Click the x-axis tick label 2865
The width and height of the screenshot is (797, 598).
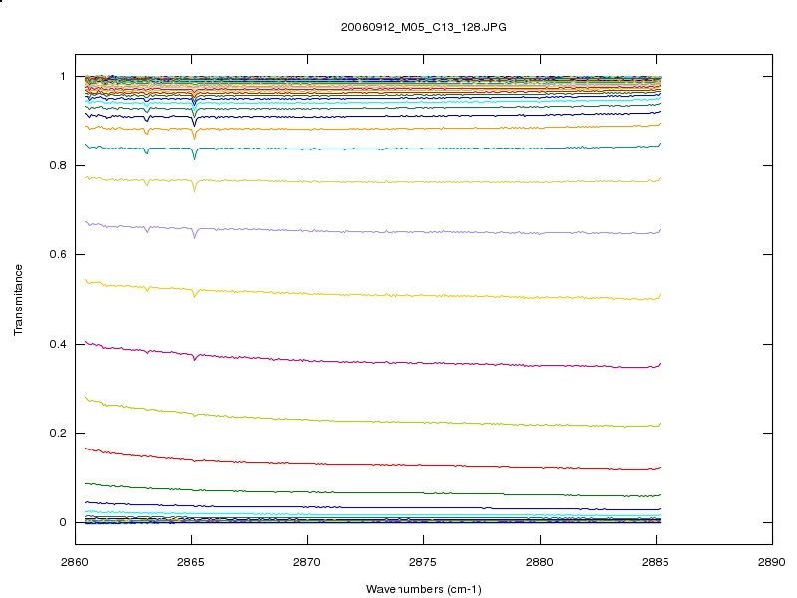coord(190,562)
